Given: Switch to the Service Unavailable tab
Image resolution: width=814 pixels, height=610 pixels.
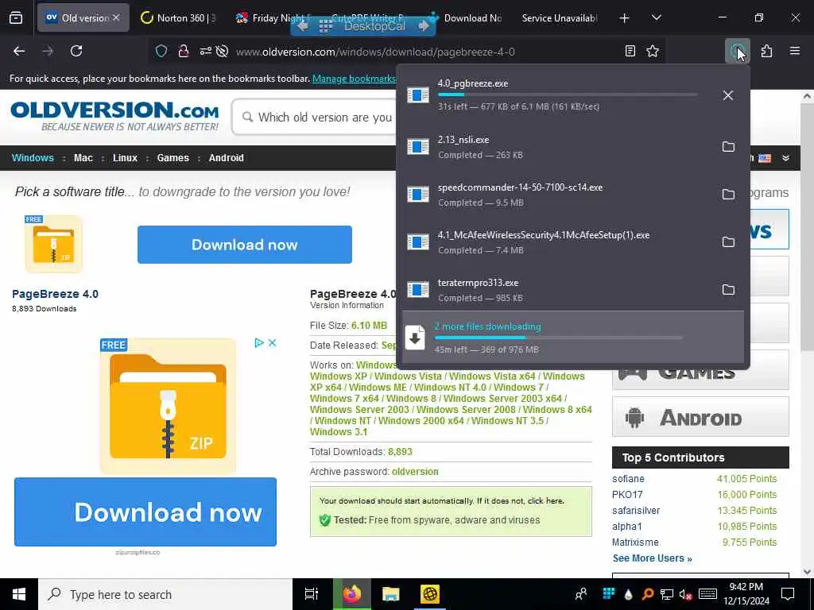Looking at the screenshot, I should point(560,18).
